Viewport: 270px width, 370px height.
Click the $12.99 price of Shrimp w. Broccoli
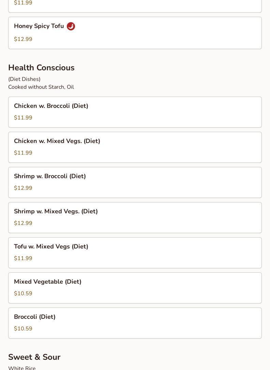[23, 188]
